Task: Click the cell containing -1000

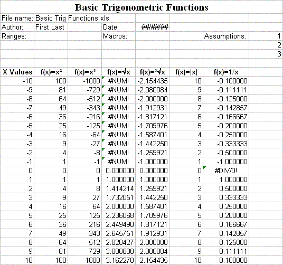Action: point(85,81)
